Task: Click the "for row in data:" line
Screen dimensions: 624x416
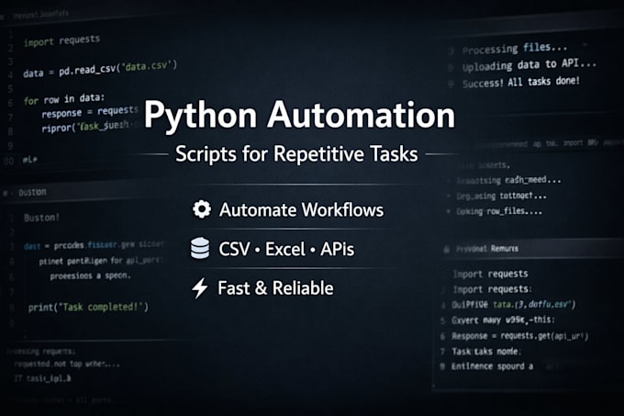Action: coord(63,99)
